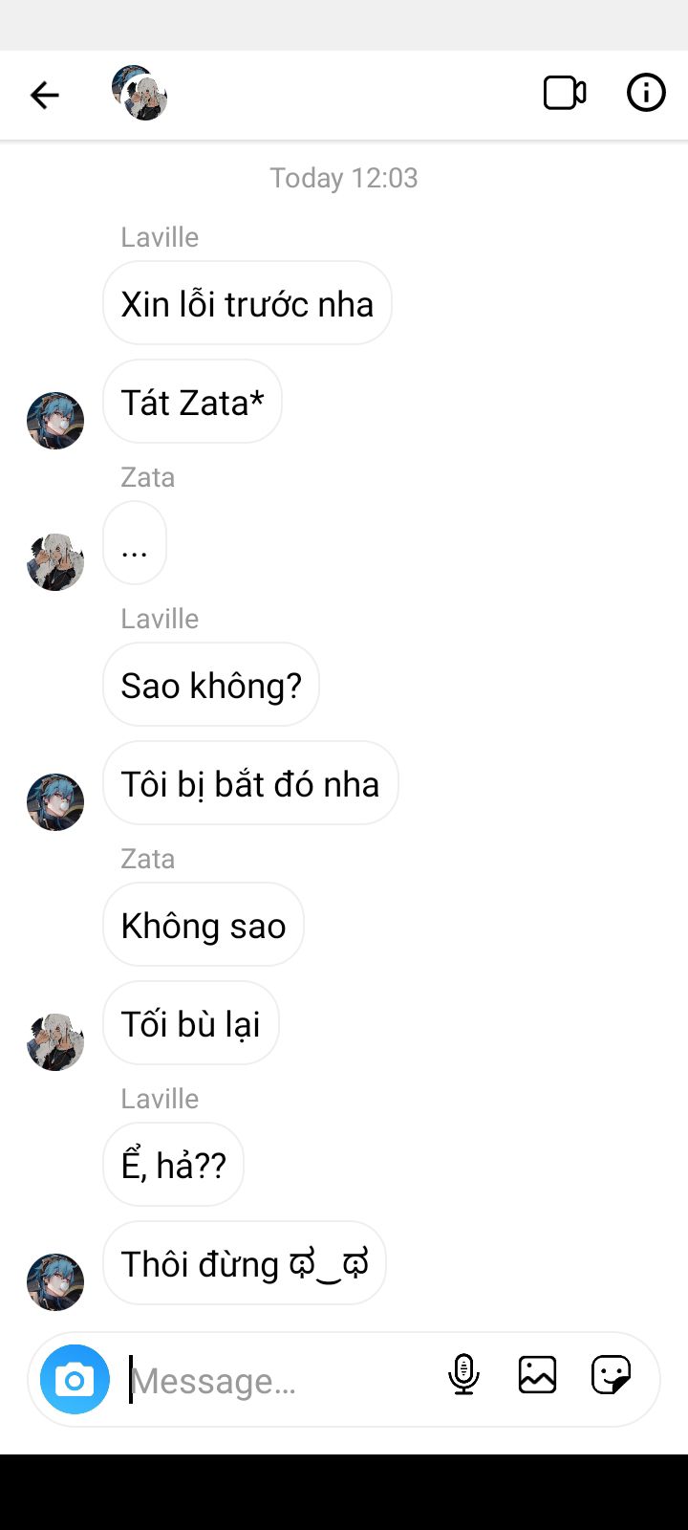
Task: Select the "Không sao" message bubble
Action: click(x=204, y=925)
